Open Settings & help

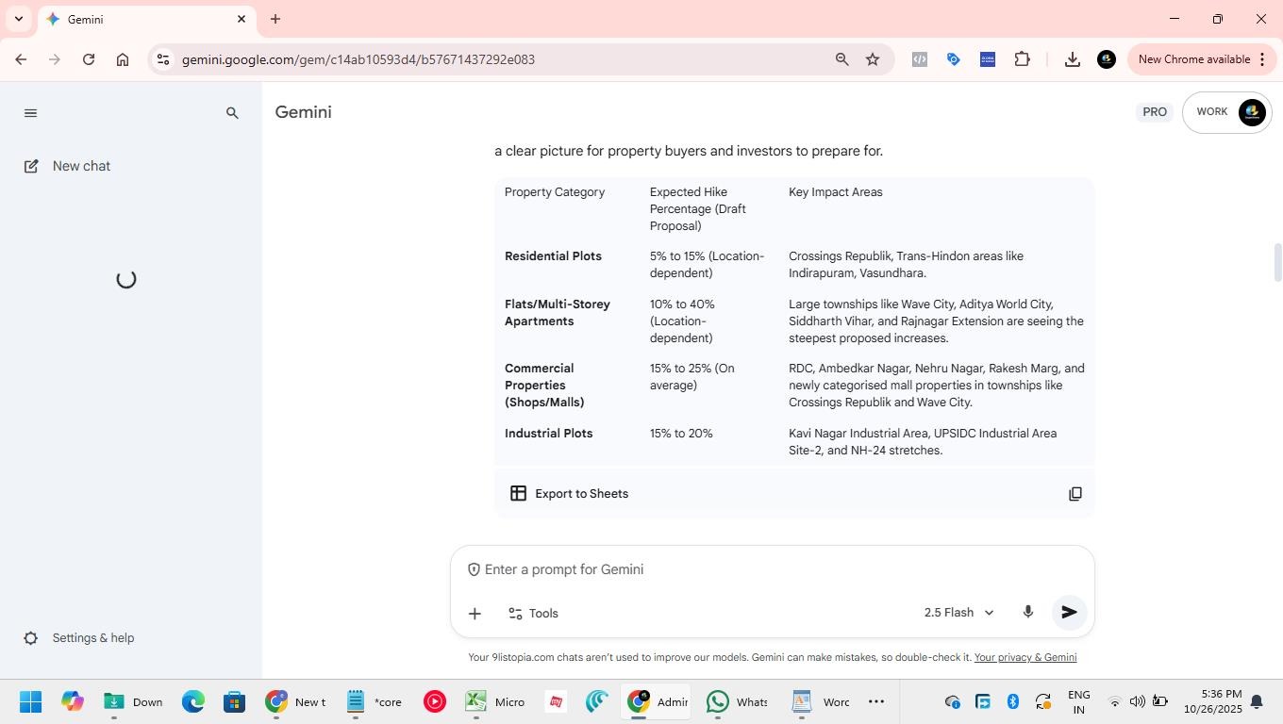[79, 638]
